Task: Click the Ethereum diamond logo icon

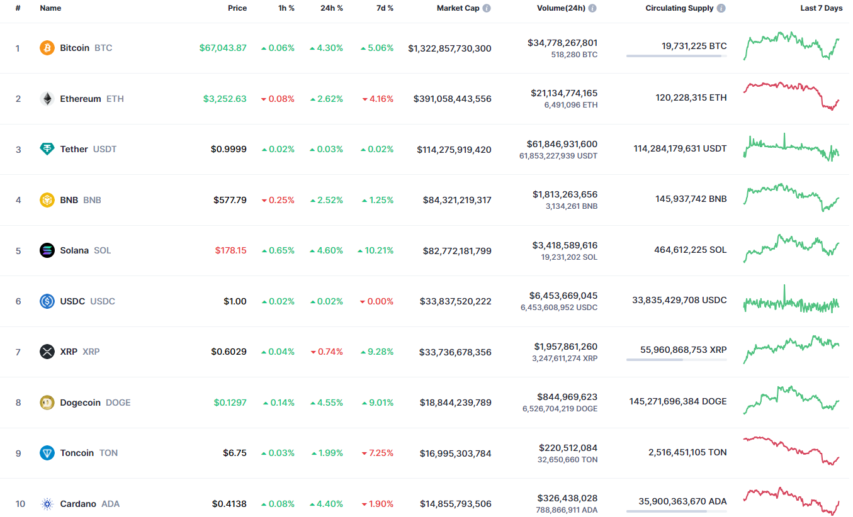Action: [47, 99]
